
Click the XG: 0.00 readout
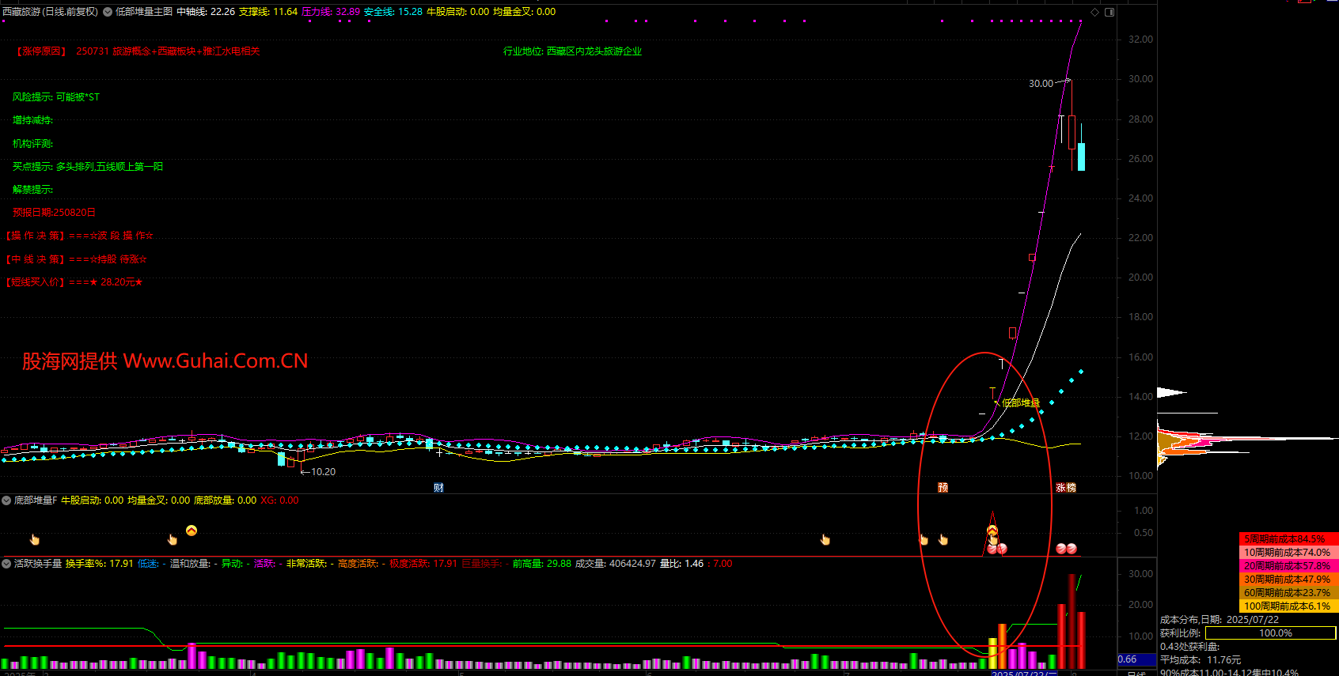click(x=279, y=500)
